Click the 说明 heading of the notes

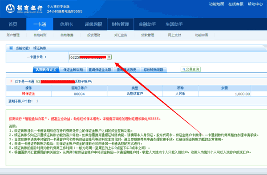pyautogui.click(x=13, y=127)
